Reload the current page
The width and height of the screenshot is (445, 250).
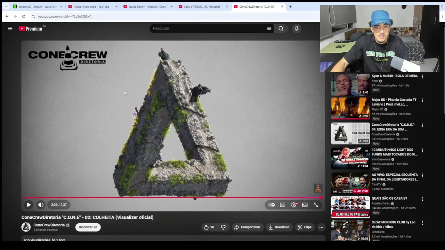(x=24, y=16)
